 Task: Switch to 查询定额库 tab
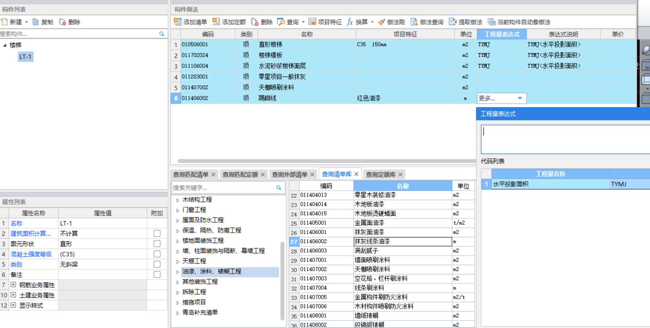pos(380,174)
